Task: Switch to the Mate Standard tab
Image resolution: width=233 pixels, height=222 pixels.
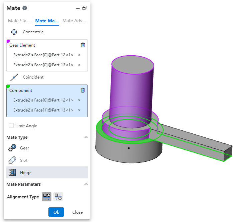Action: pyautogui.click(x=19, y=21)
